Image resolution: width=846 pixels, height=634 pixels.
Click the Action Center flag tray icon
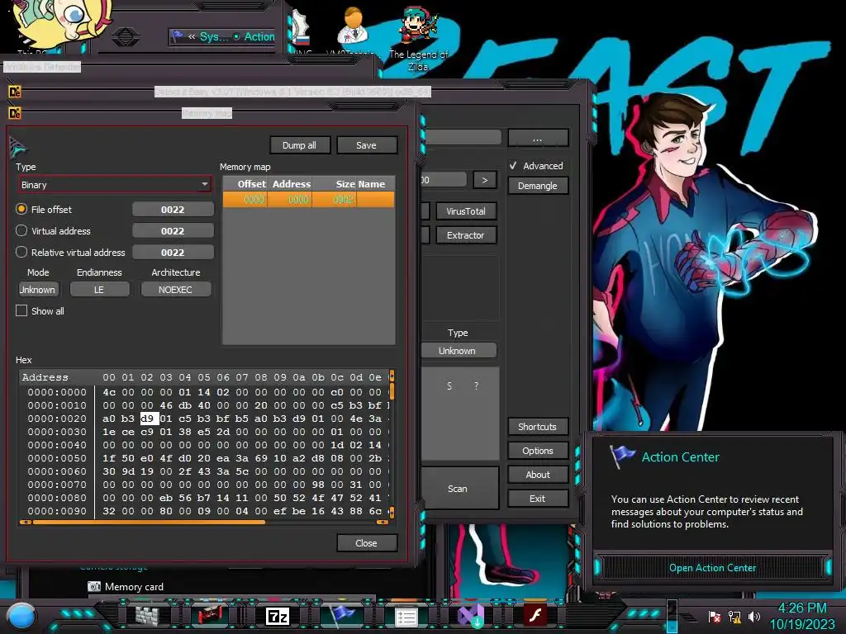(x=715, y=616)
